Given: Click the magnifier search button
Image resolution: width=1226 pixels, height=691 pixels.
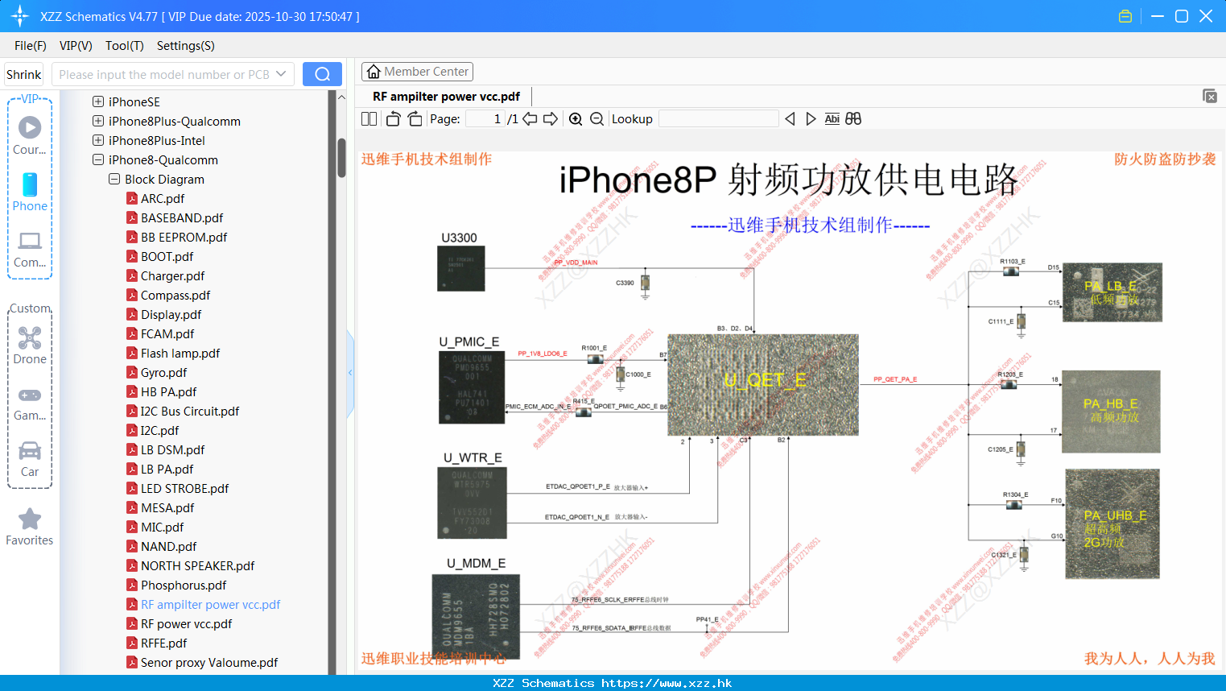Looking at the screenshot, I should [x=322, y=74].
